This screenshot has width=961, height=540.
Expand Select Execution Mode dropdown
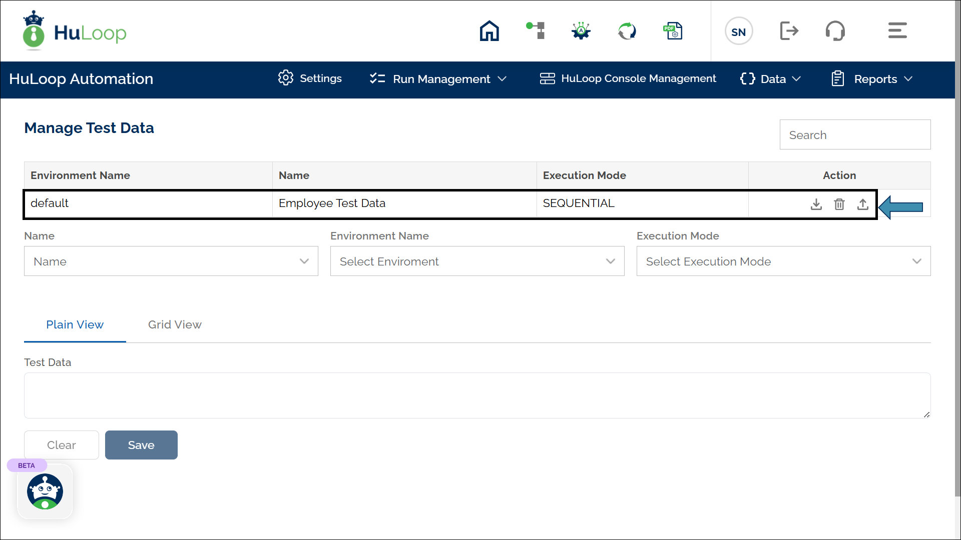click(783, 261)
